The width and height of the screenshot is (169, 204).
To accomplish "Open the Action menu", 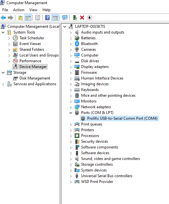I will [x=19, y=10].
